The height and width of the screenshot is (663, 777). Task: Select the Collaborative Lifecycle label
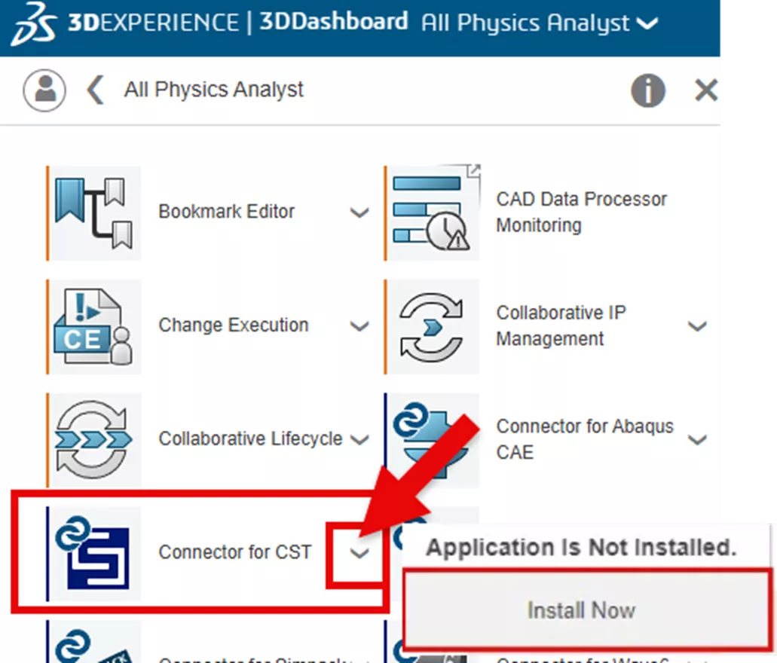(x=250, y=438)
